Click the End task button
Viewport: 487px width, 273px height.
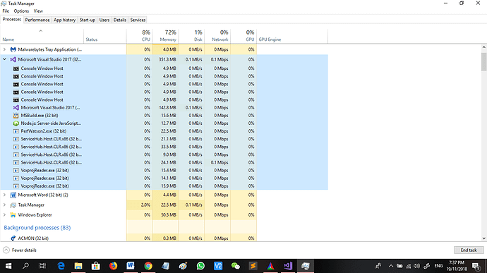pos(469,250)
